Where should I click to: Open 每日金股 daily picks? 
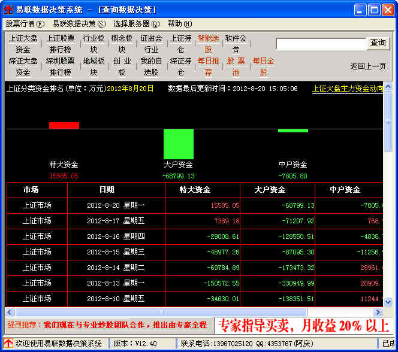263,66
